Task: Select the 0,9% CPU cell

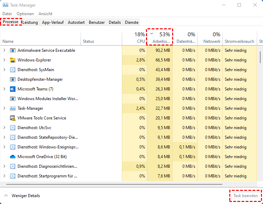Action: [x=135, y=166]
